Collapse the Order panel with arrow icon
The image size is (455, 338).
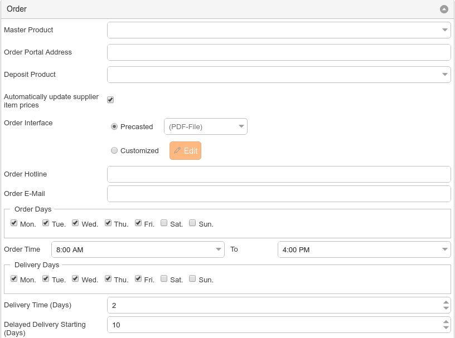pyautogui.click(x=444, y=9)
